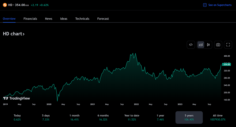Click the embed code icon
236x127 pixels.
pos(191,45)
